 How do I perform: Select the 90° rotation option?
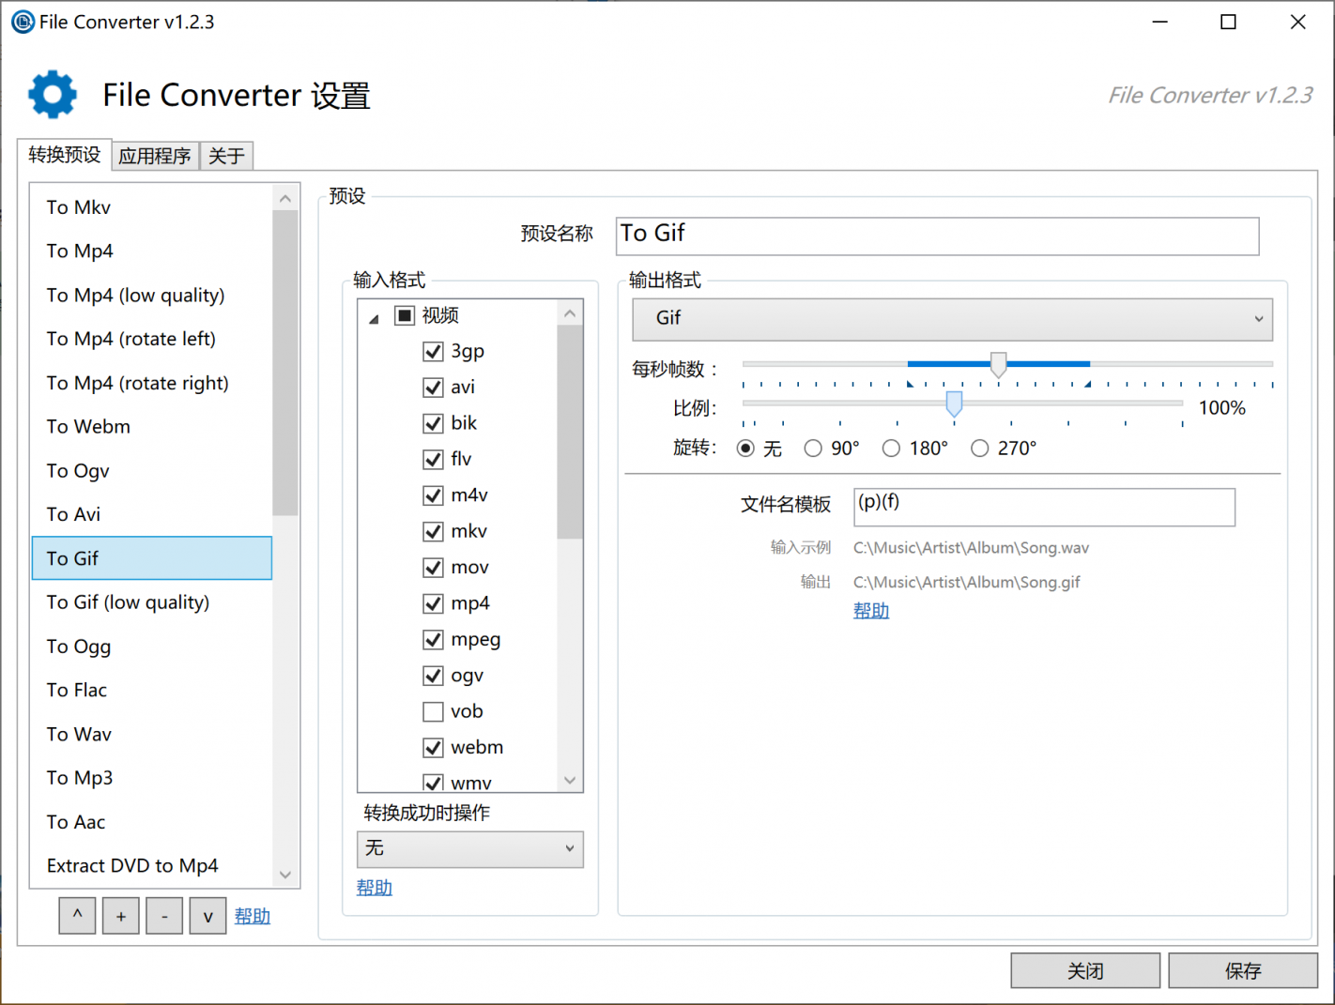(813, 449)
